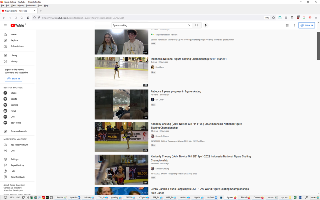The width and height of the screenshot is (320, 200).
Task: Go to the YouTube logo homepage
Action: 17,25
